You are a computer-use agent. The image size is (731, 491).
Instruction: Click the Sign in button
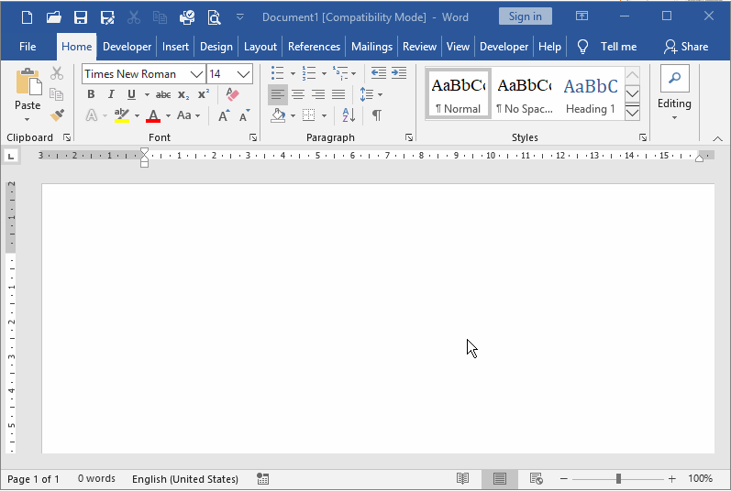(526, 16)
